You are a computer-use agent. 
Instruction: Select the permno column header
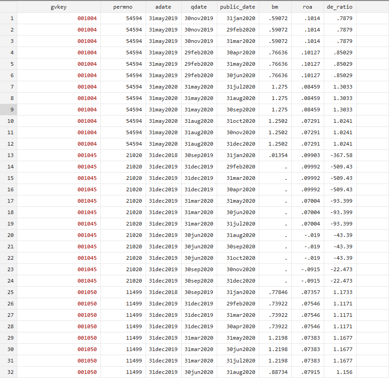[x=123, y=7]
